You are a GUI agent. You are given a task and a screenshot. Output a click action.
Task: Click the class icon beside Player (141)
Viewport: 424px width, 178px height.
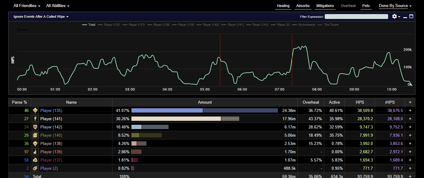coord(35,119)
